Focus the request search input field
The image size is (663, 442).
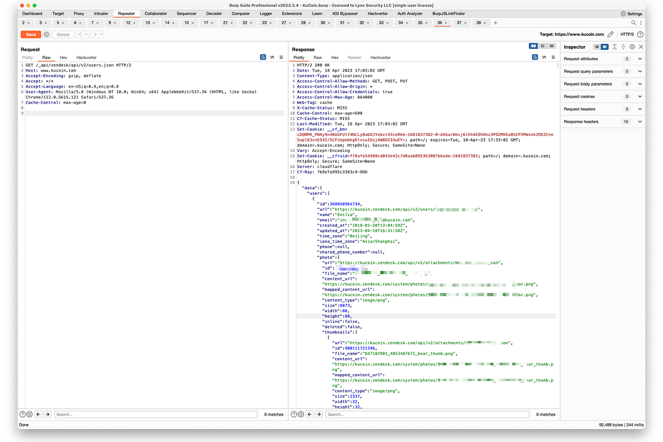point(156,414)
